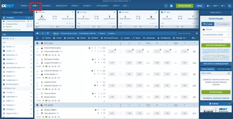Open the БИНГО menu item

116,6
